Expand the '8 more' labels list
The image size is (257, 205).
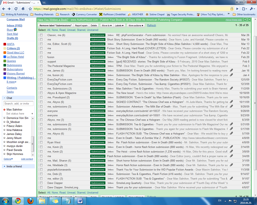(12, 82)
